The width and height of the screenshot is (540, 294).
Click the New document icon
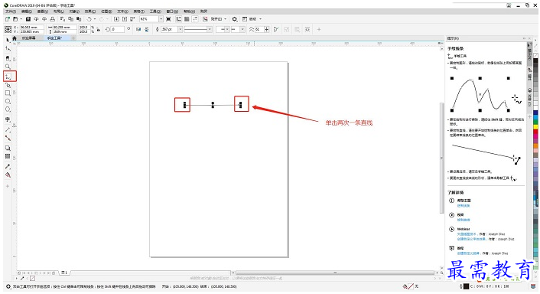[x=8, y=19]
